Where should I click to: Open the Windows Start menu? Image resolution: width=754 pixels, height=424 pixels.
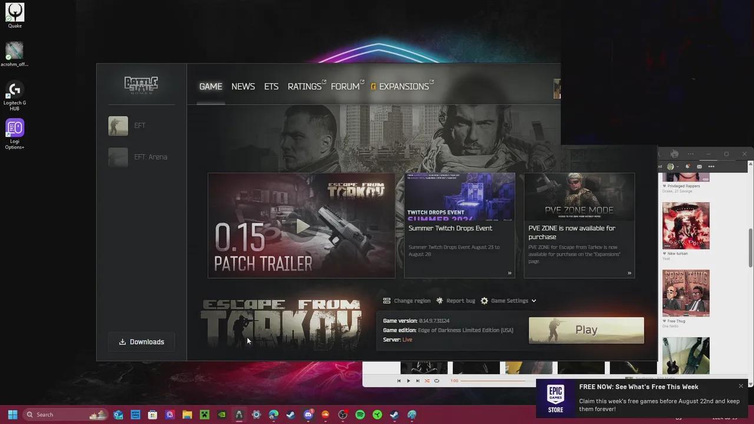tap(12, 415)
